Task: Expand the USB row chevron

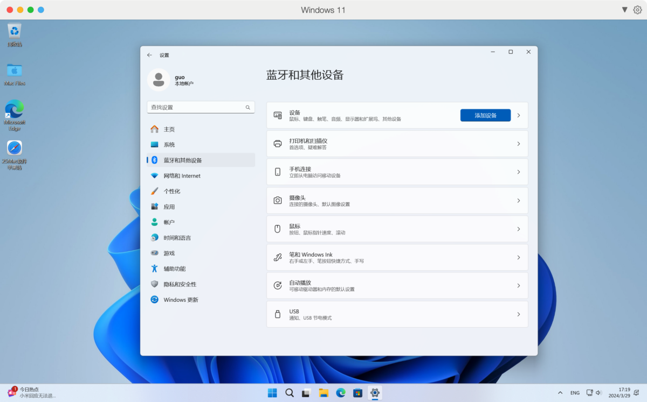Action: pyautogui.click(x=519, y=314)
